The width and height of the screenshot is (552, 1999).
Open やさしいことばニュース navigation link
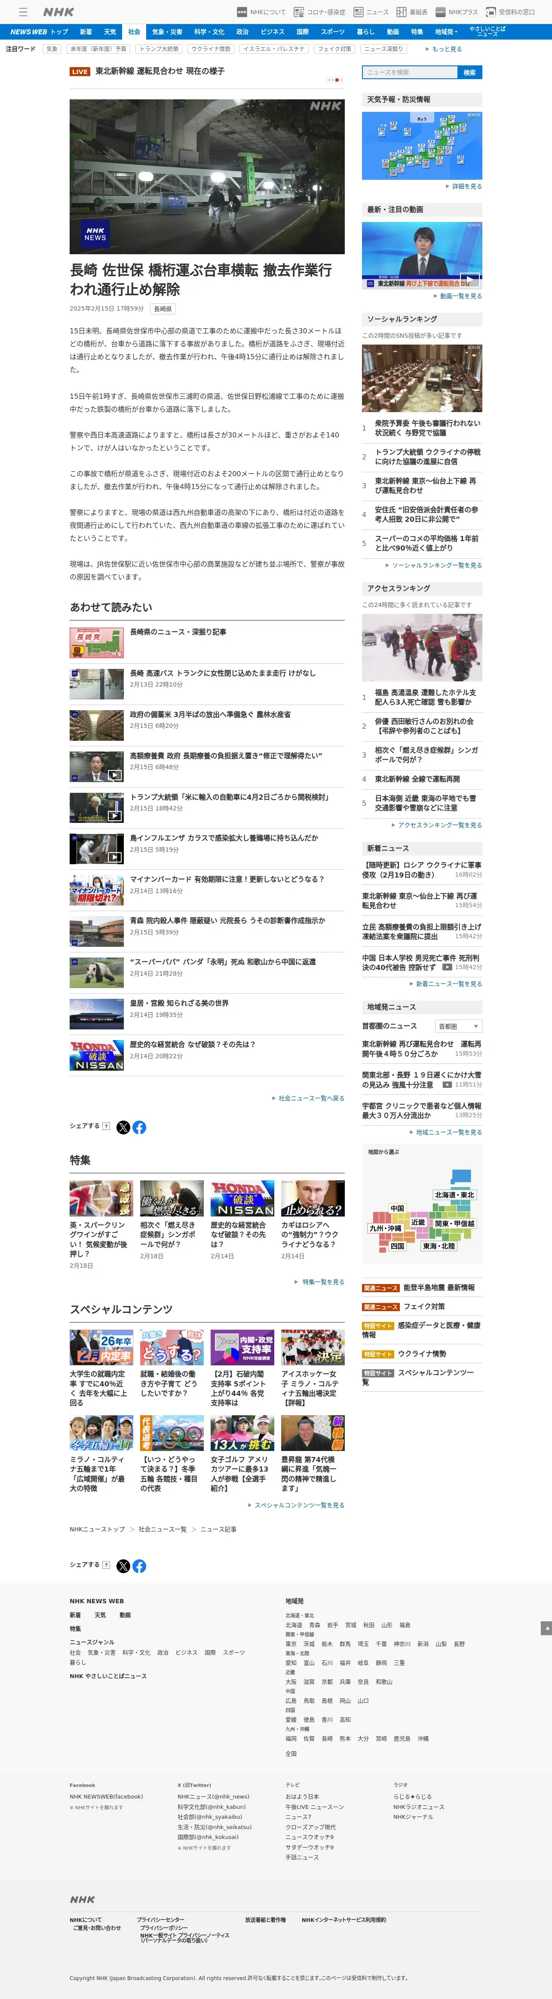point(488,32)
